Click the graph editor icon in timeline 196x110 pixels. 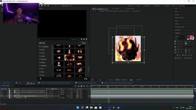click(88, 86)
